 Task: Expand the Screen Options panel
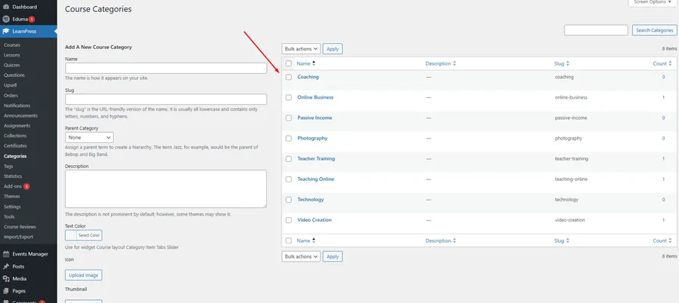[x=650, y=2]
